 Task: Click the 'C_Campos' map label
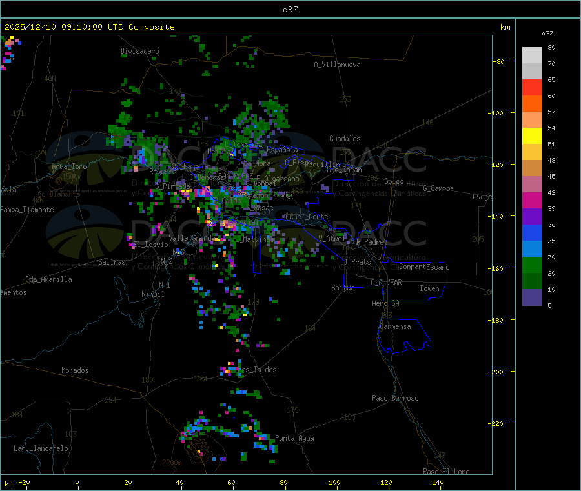[x=438, y=188]
